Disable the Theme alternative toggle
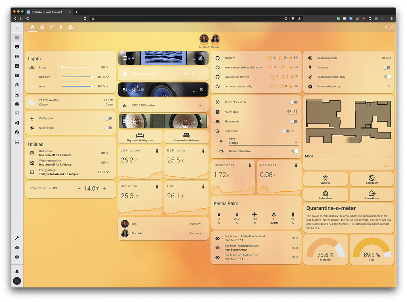The width and height of the screenshot is (407, 302). pos(295,151)
